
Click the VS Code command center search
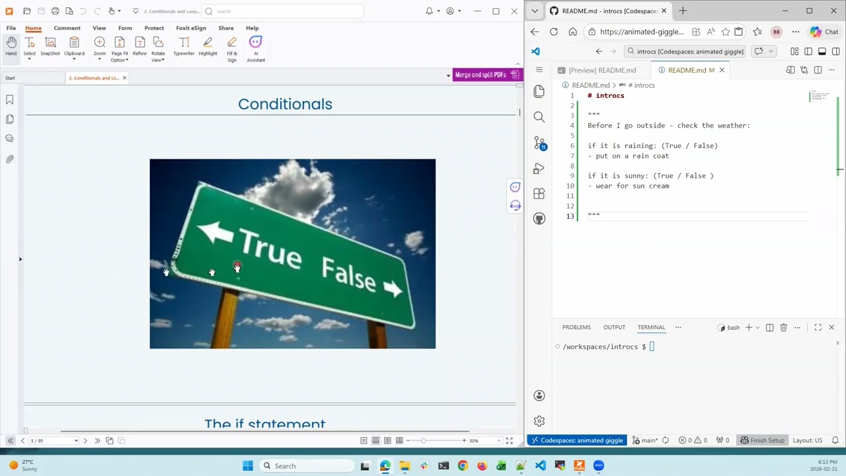coord(683,52)
